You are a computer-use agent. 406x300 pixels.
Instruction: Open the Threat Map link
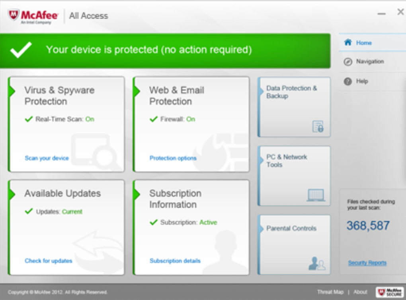tap(330, 292)
